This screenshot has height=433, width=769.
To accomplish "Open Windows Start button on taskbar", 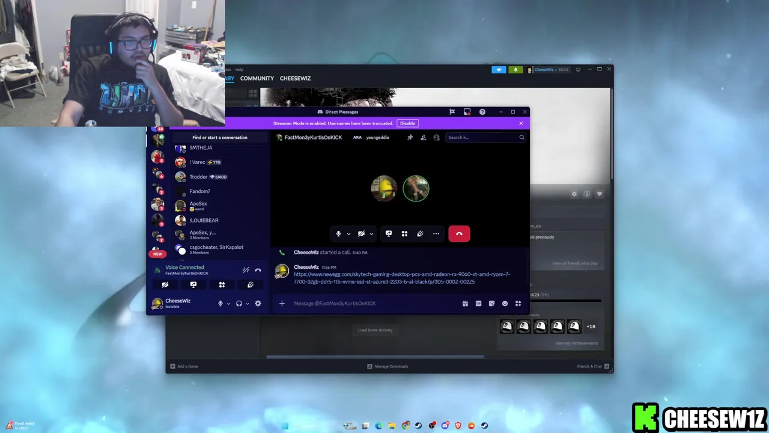I will click(285, 426).
